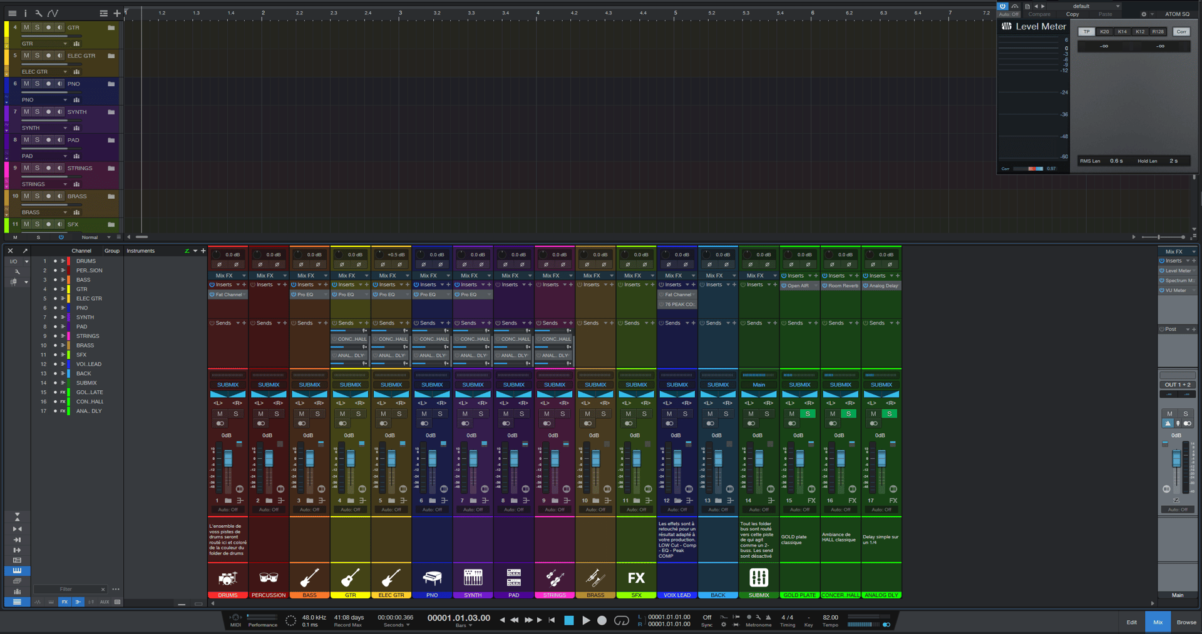Click the SYNTH channel keyboard icon
1202x634 pixels.
coord(473,578)
